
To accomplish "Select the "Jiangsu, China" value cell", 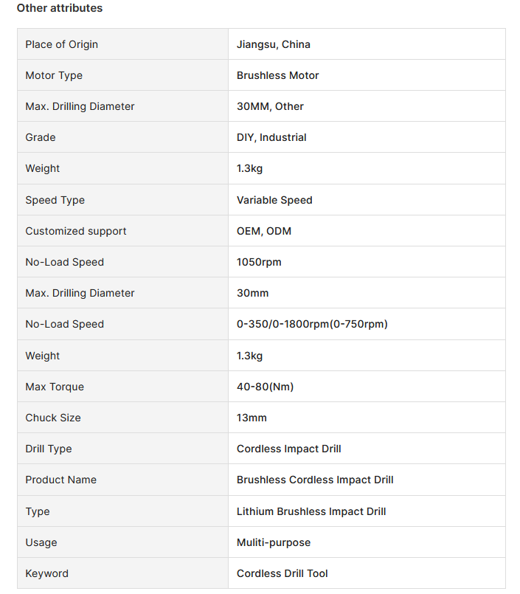I will point(274,44).
